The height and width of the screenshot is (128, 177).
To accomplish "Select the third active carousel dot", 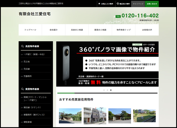I will pos(111,90).
